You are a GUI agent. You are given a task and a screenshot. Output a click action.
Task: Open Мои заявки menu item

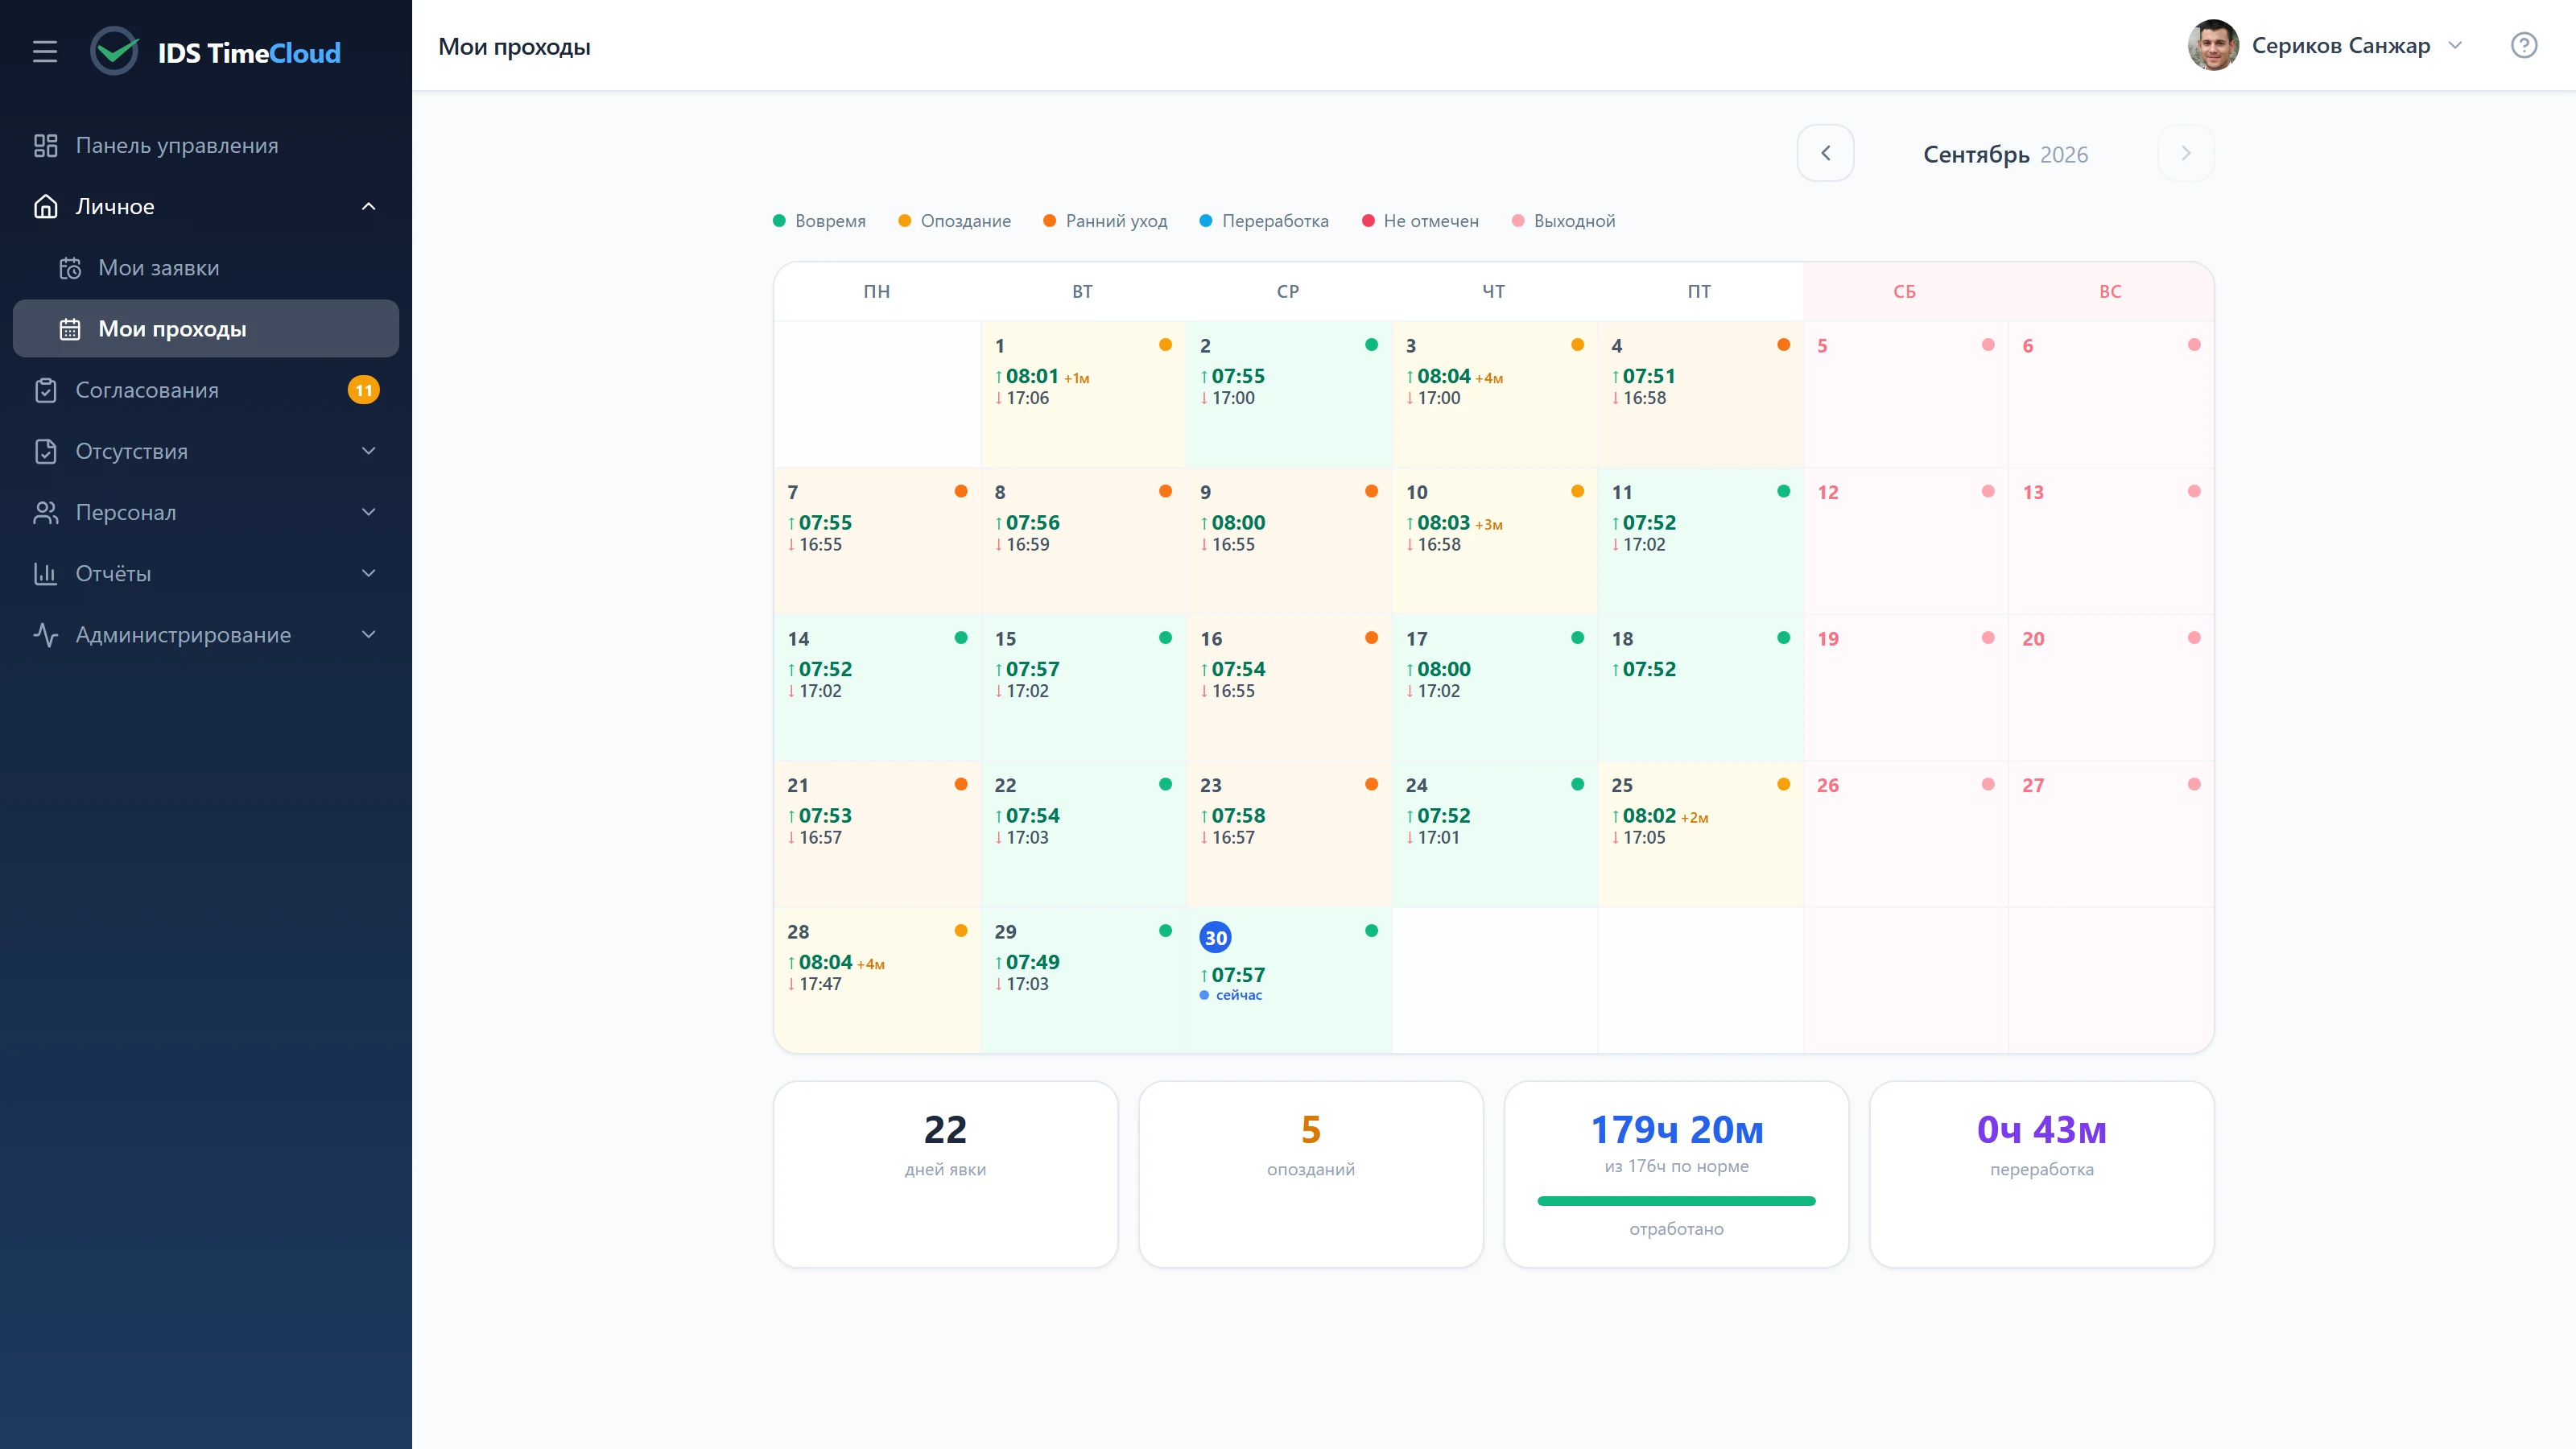pos(206,268)
